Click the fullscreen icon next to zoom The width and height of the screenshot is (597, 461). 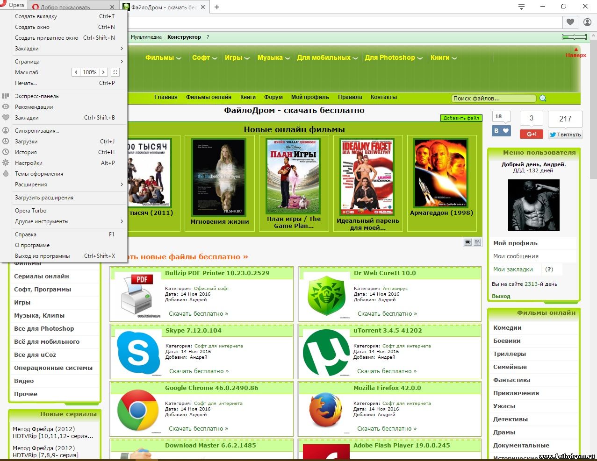coord(115,72)
